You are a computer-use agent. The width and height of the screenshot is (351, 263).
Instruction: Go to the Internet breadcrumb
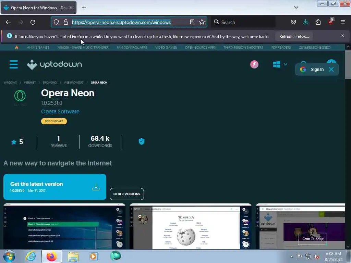(30, 83)
